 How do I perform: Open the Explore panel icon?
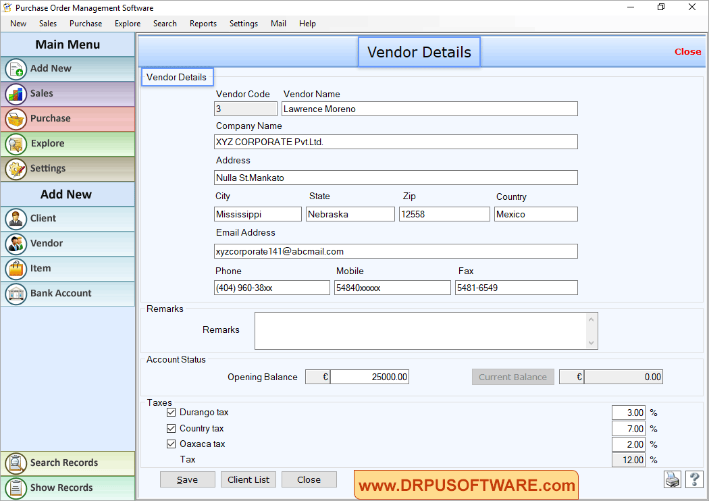point(16,144)
